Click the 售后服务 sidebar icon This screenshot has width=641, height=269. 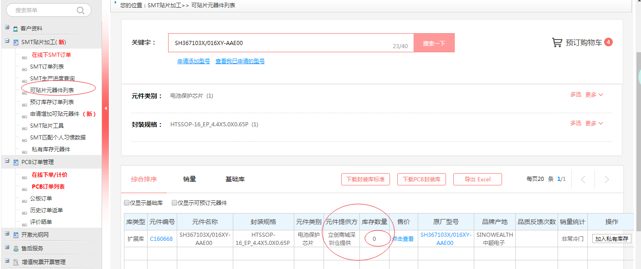(15, 249)
